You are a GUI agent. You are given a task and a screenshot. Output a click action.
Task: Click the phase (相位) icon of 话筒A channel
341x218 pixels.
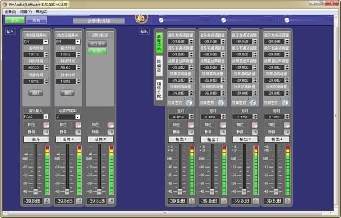(x=78, y=125)
